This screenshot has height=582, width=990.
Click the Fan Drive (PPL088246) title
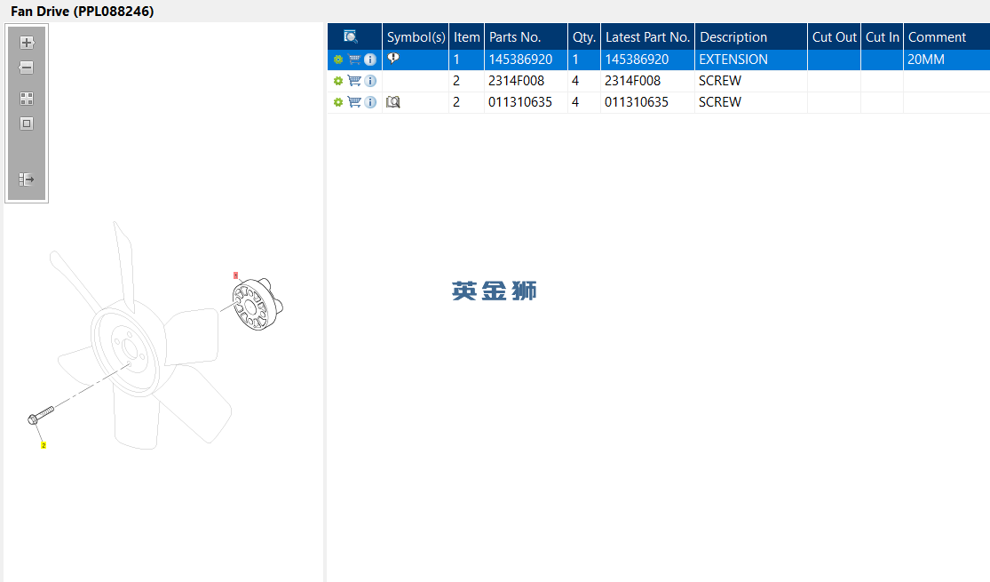82,12
